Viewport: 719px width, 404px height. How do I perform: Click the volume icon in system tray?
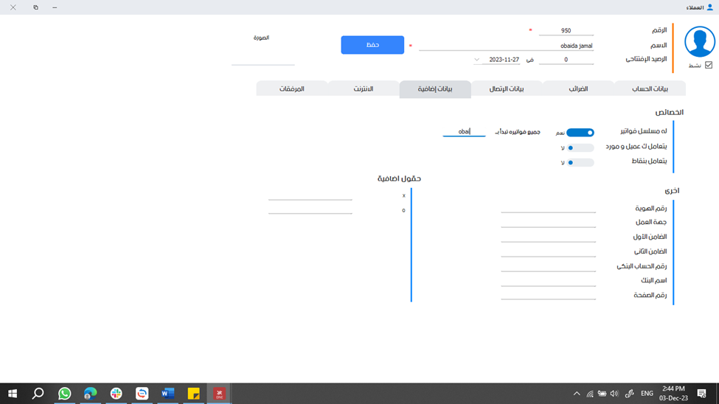(x=614, y=394)
